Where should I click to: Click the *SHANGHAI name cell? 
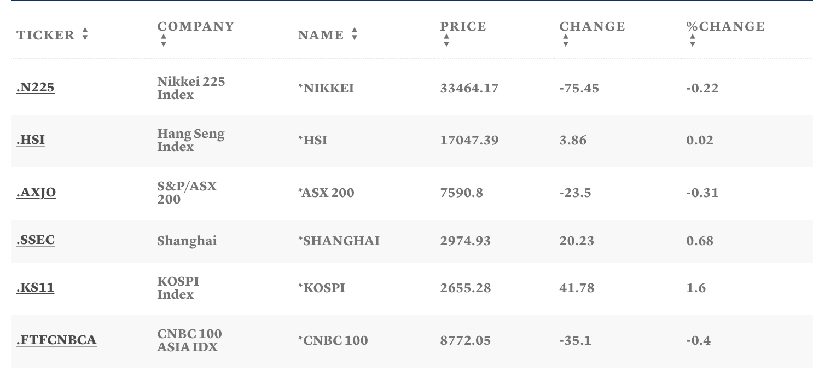[x=339, y=241]
